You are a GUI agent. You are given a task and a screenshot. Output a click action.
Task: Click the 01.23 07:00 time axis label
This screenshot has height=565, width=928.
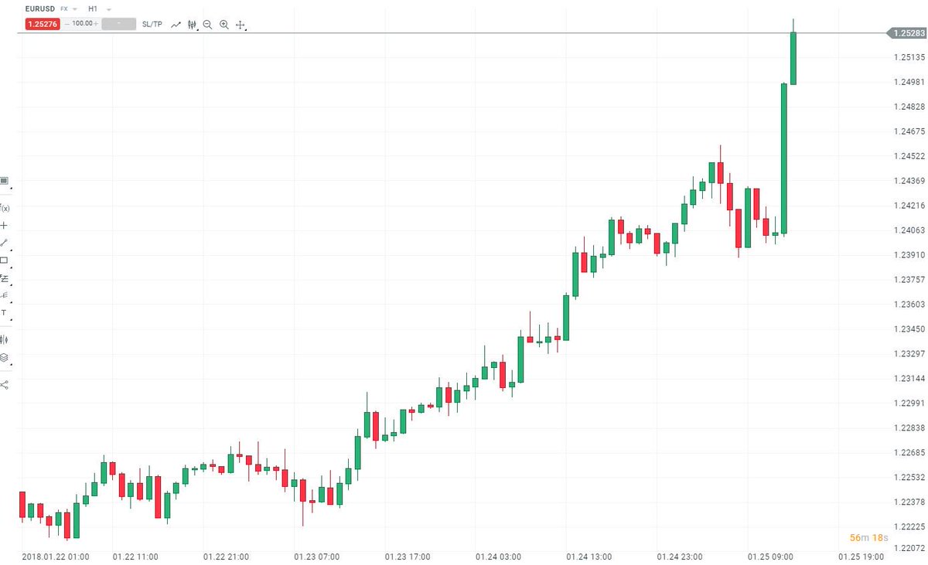coord(317,556)
